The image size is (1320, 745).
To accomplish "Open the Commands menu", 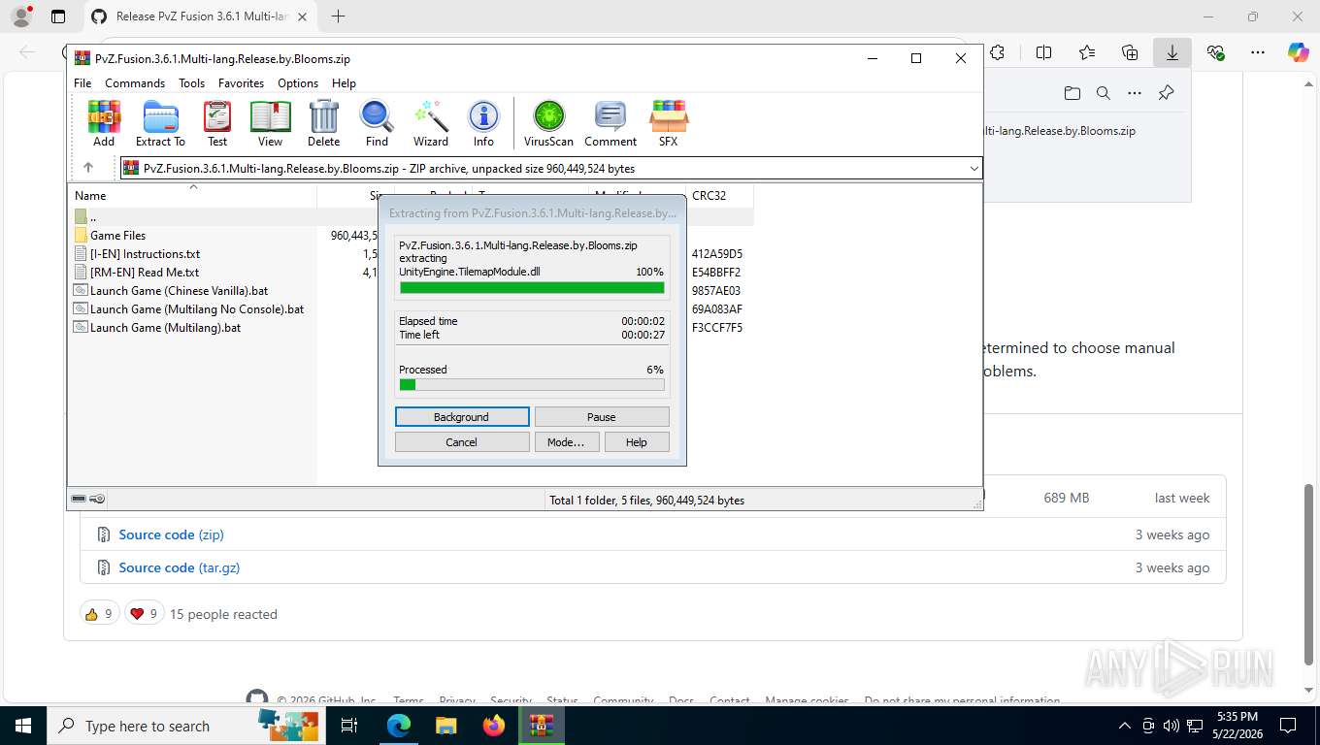I will [135, 83].
